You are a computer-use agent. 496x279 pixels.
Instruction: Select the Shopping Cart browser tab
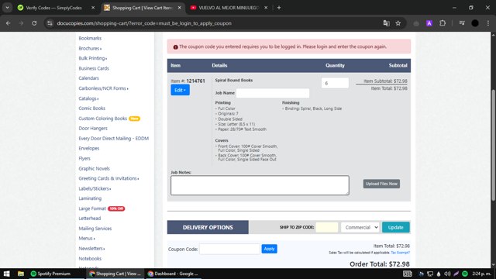[142, 8]
